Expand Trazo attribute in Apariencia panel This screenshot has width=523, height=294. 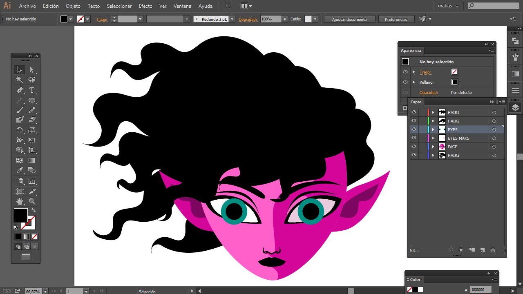[x=414, y=72]
